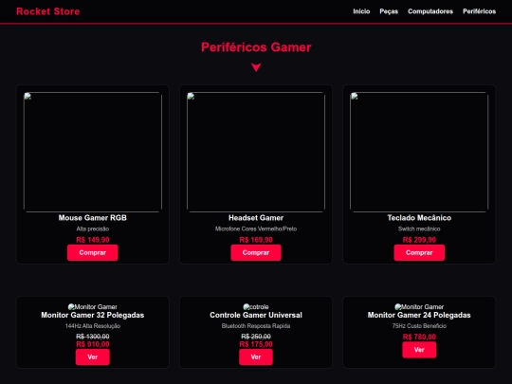Click the Periféricos Gamer heading
The height and width of the screenshot is (384, 512).
256,47
